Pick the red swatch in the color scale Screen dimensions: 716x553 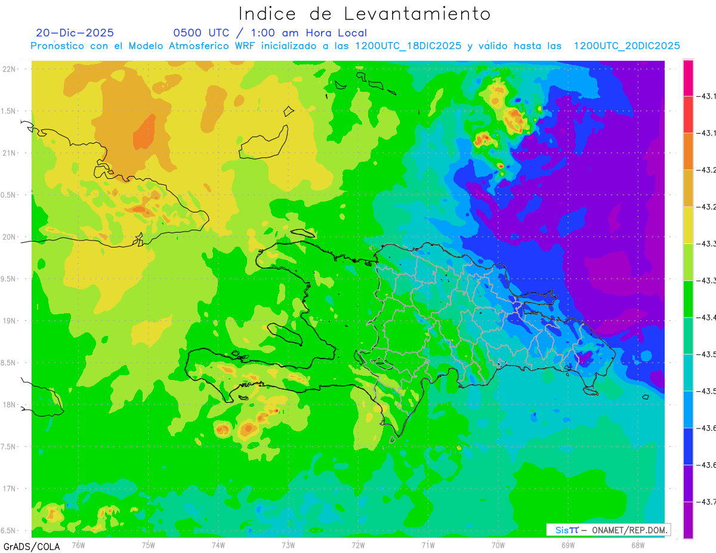[688, 114]
